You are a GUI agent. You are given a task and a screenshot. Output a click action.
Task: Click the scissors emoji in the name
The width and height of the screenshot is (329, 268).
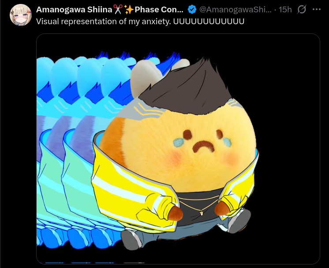coord(118,9)
